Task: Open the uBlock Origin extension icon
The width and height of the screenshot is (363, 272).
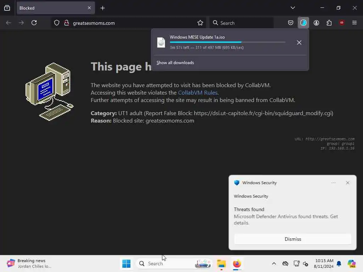Action: tap(342, 23)
